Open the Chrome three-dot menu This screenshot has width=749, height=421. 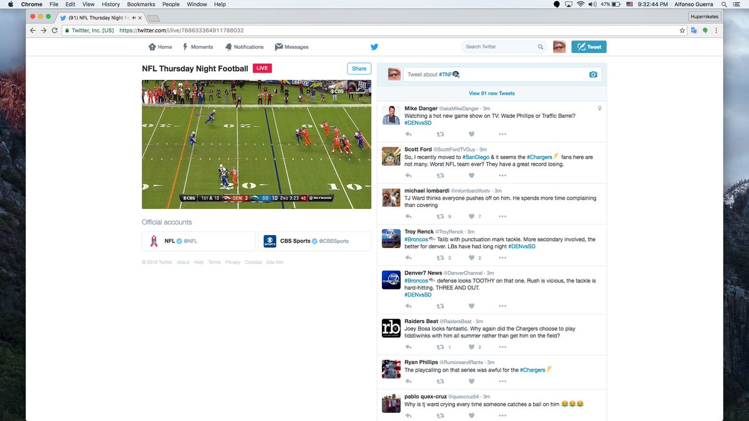click(x=716, y=30)
